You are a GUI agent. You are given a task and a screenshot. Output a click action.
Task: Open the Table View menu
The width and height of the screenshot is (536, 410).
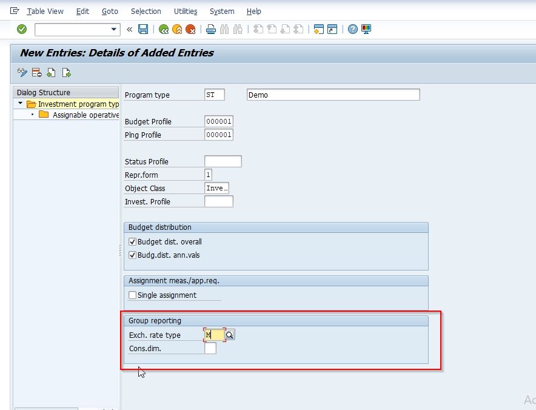[45, 12]
